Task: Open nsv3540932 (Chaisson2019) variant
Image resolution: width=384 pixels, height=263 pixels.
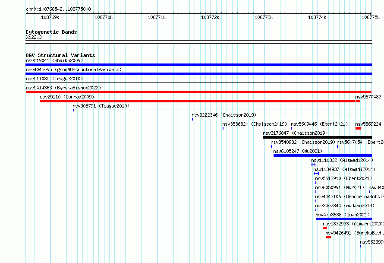Action: click(x=303, y=142)
